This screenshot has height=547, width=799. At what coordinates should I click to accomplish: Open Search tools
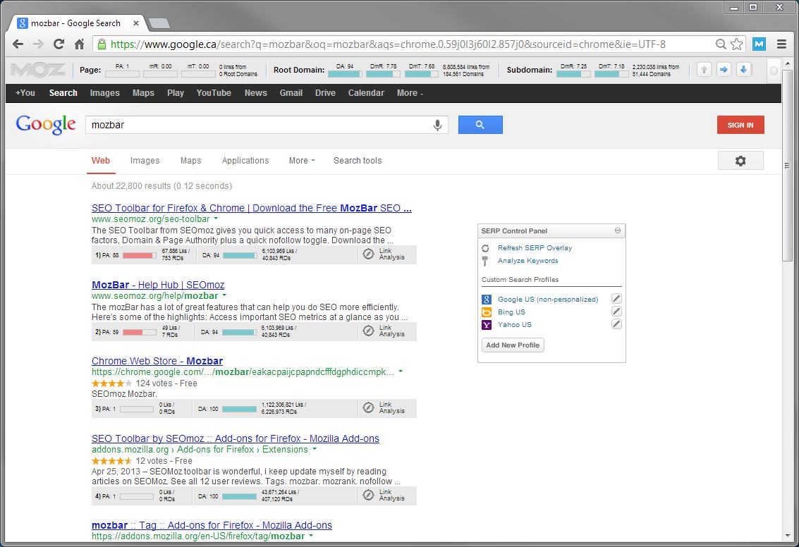[358, 161]
